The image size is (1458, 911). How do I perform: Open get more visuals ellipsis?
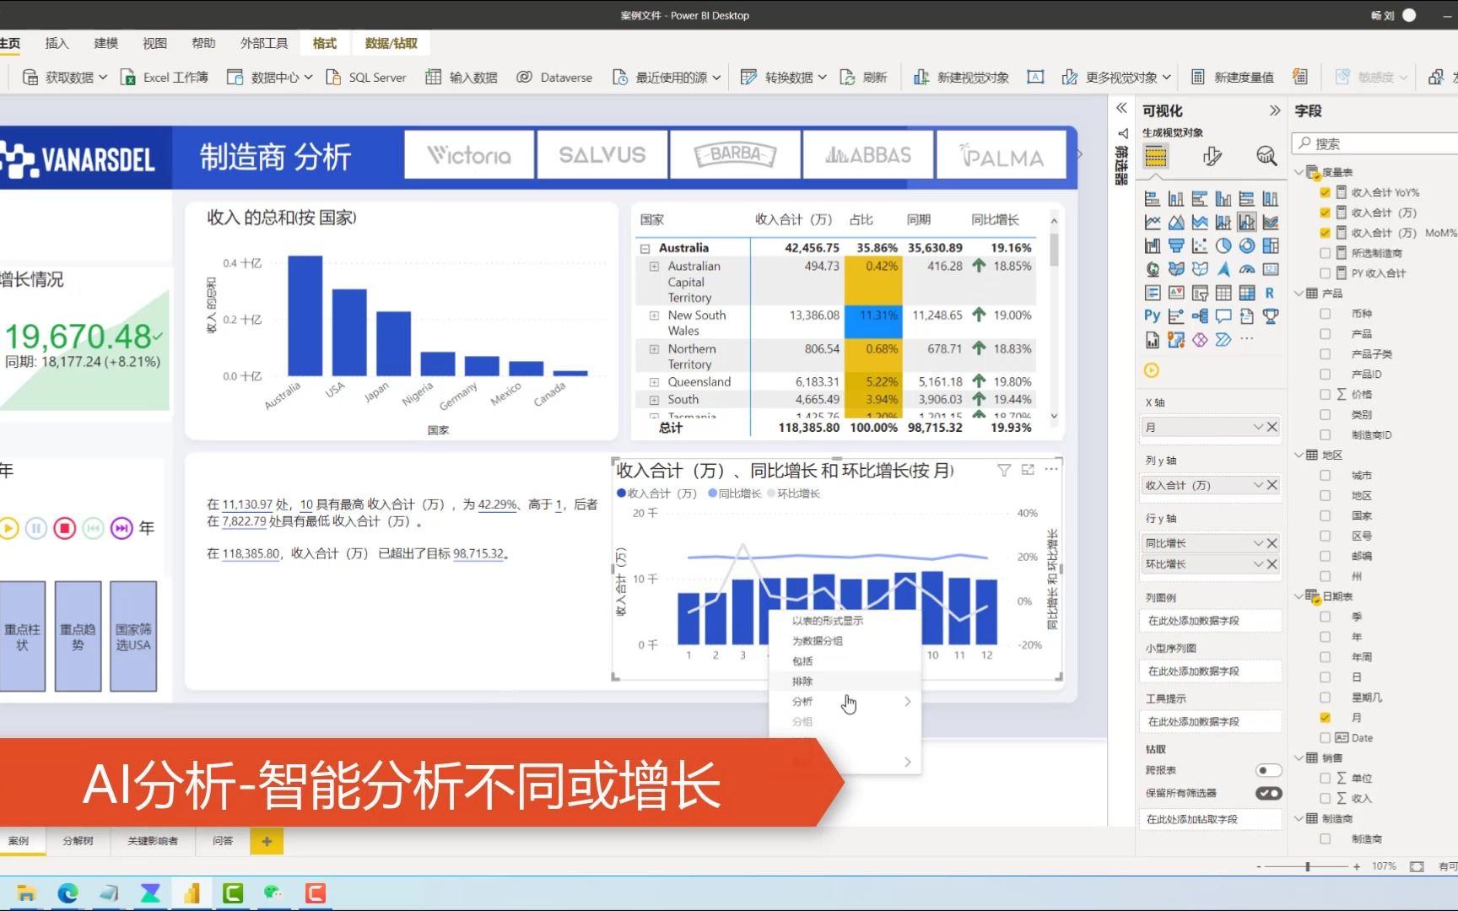1246,339
